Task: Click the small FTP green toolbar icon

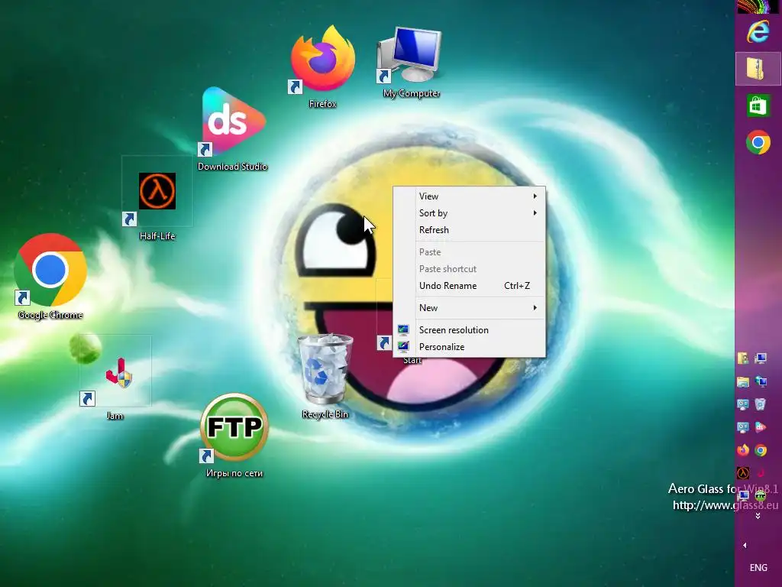Action: [x=761, y=495]
